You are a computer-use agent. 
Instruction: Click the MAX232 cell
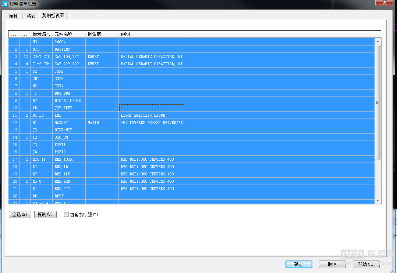pyautogui.click(x=69, y=123)
